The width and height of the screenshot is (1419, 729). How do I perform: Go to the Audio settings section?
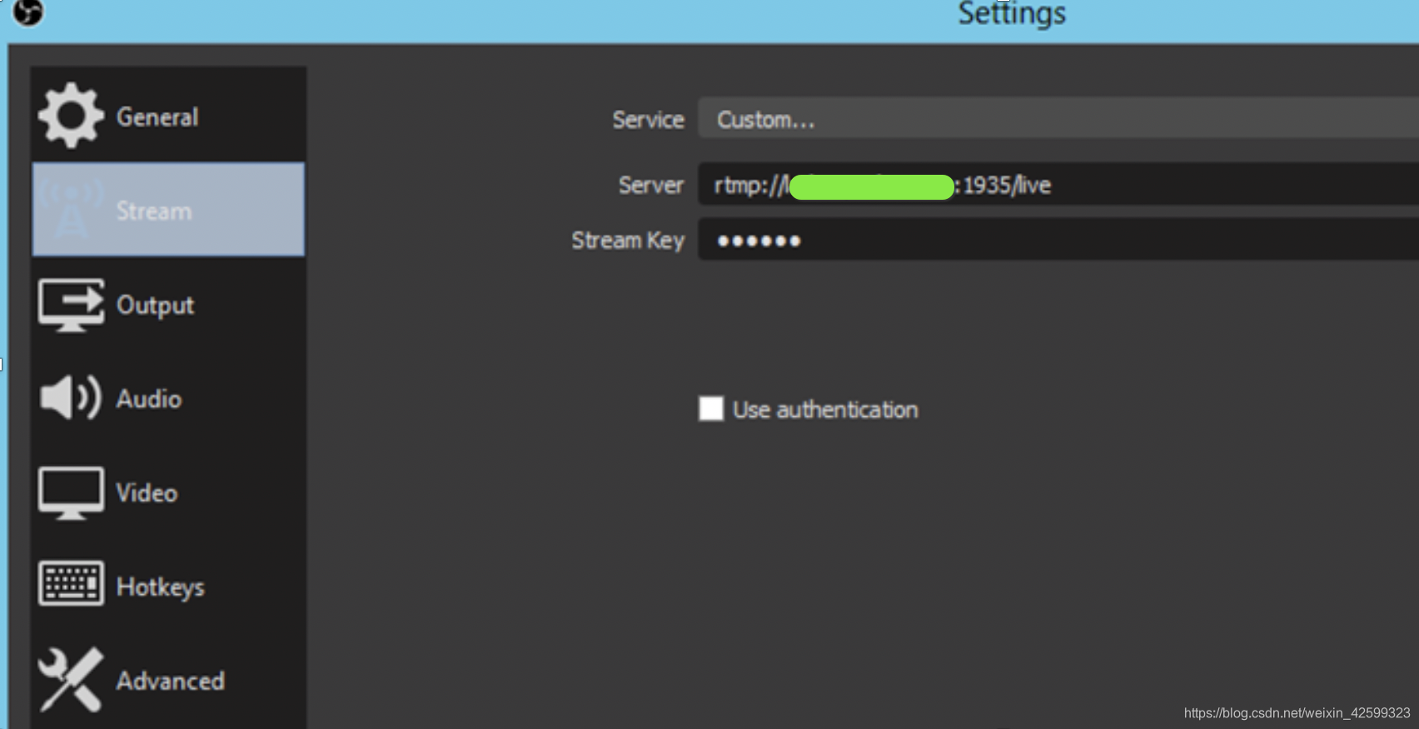pyautogui.click(x=168, y=398)
